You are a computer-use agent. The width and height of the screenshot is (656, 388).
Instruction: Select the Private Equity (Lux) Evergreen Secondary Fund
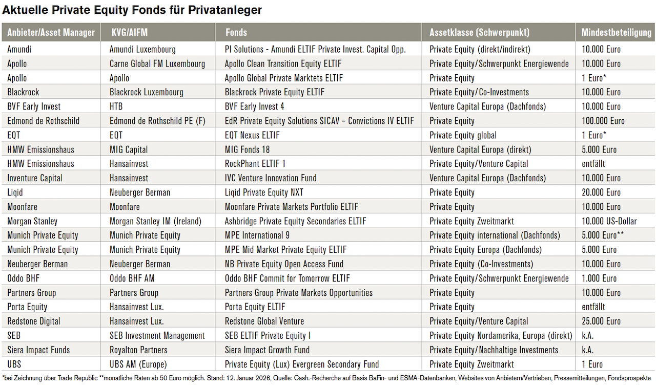coord(302,364)
